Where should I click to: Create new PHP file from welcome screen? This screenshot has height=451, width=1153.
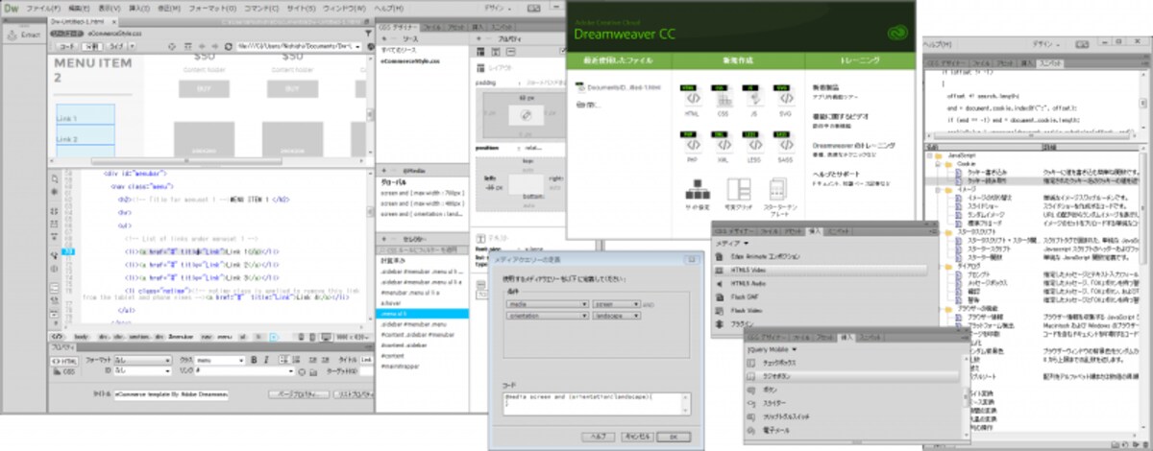692,147
